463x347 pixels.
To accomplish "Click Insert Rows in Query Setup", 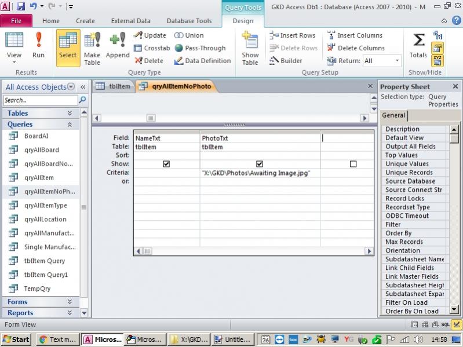I will click(x=292, y=35).
